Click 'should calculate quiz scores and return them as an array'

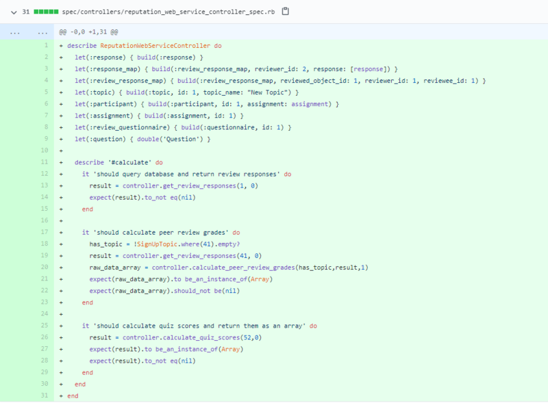click(199, 326)
